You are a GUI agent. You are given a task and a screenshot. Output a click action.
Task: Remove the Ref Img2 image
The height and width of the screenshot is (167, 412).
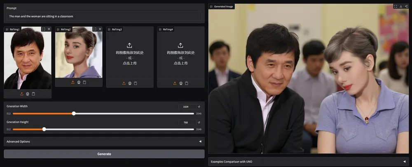[100, 29]
